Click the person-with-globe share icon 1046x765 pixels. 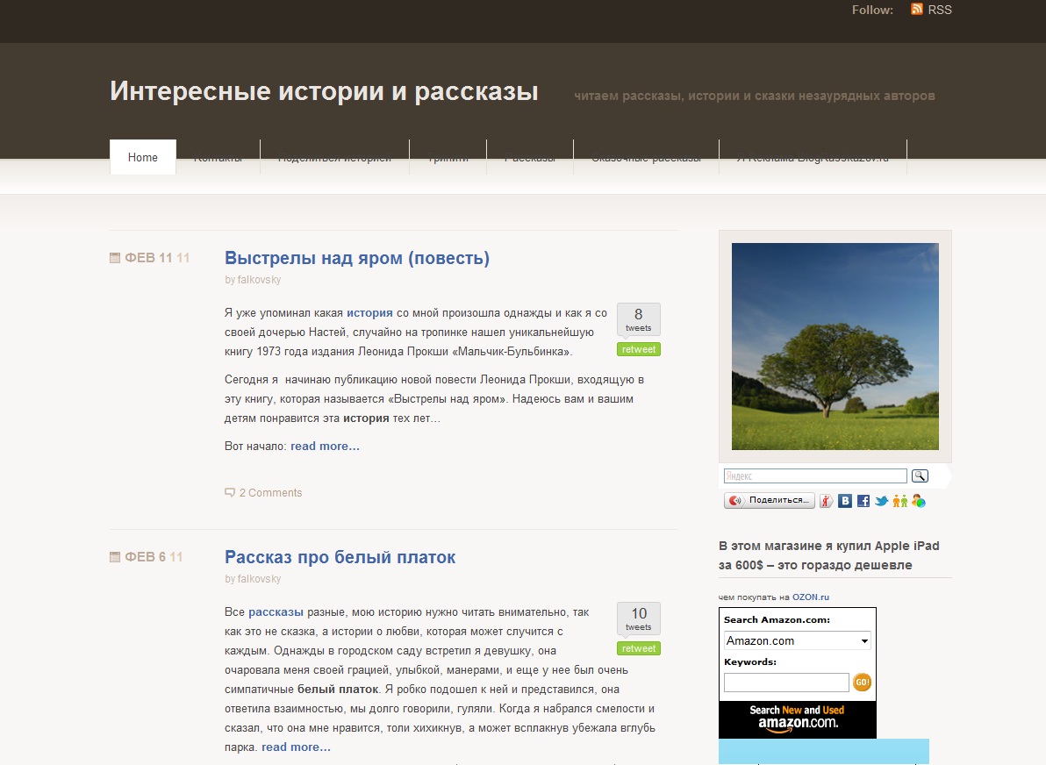[x=919, y=501]
